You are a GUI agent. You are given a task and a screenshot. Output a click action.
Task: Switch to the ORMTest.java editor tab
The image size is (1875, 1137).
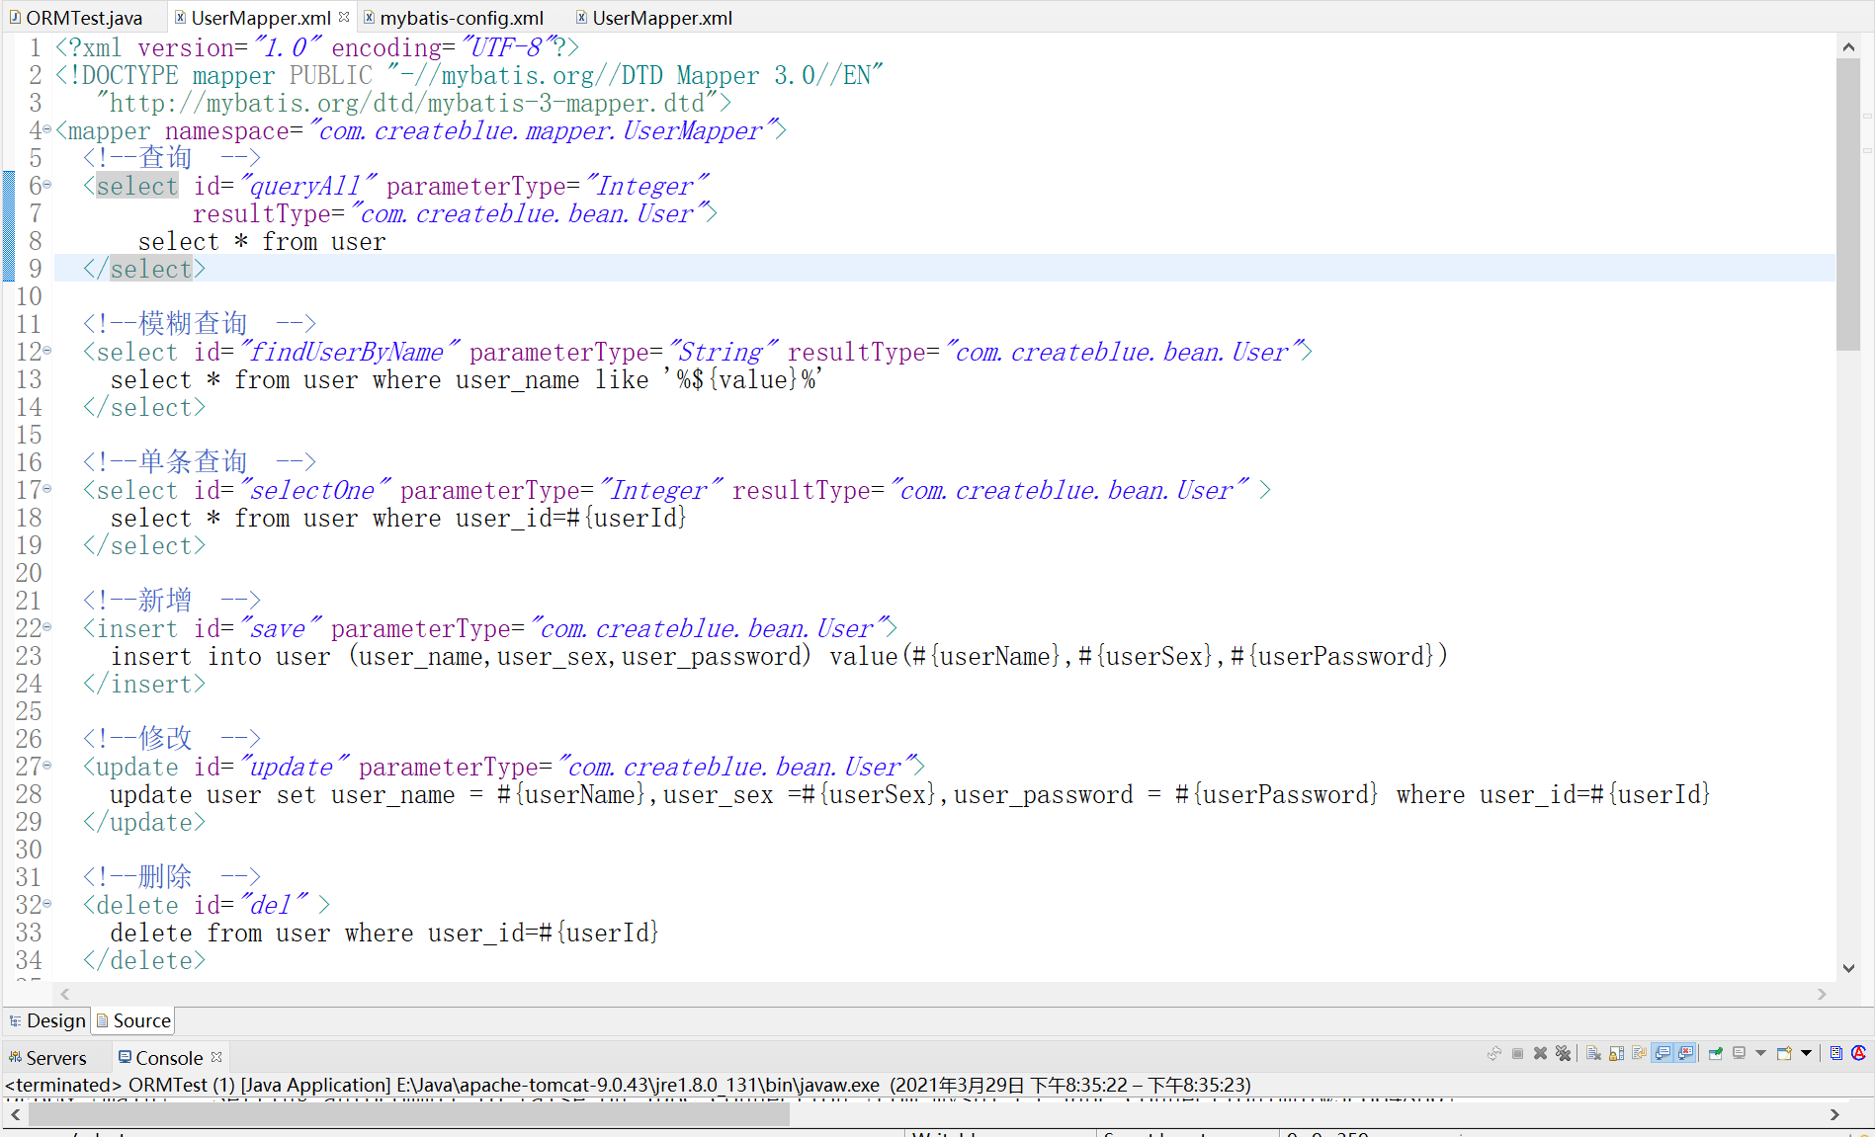click(84, 18)
